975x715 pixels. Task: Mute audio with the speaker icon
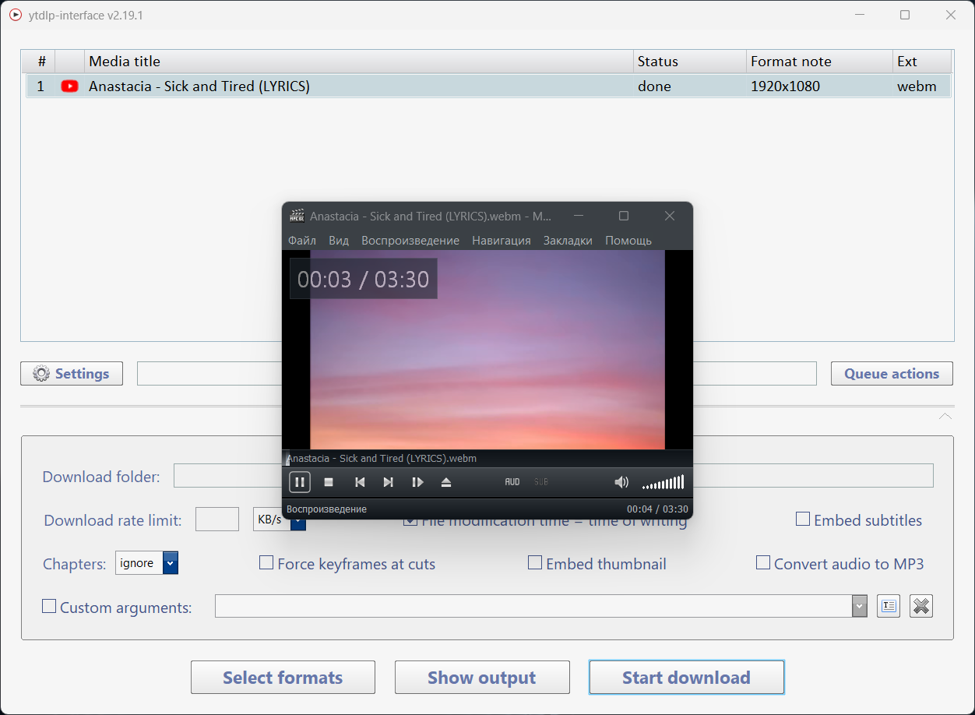point(621,482)
